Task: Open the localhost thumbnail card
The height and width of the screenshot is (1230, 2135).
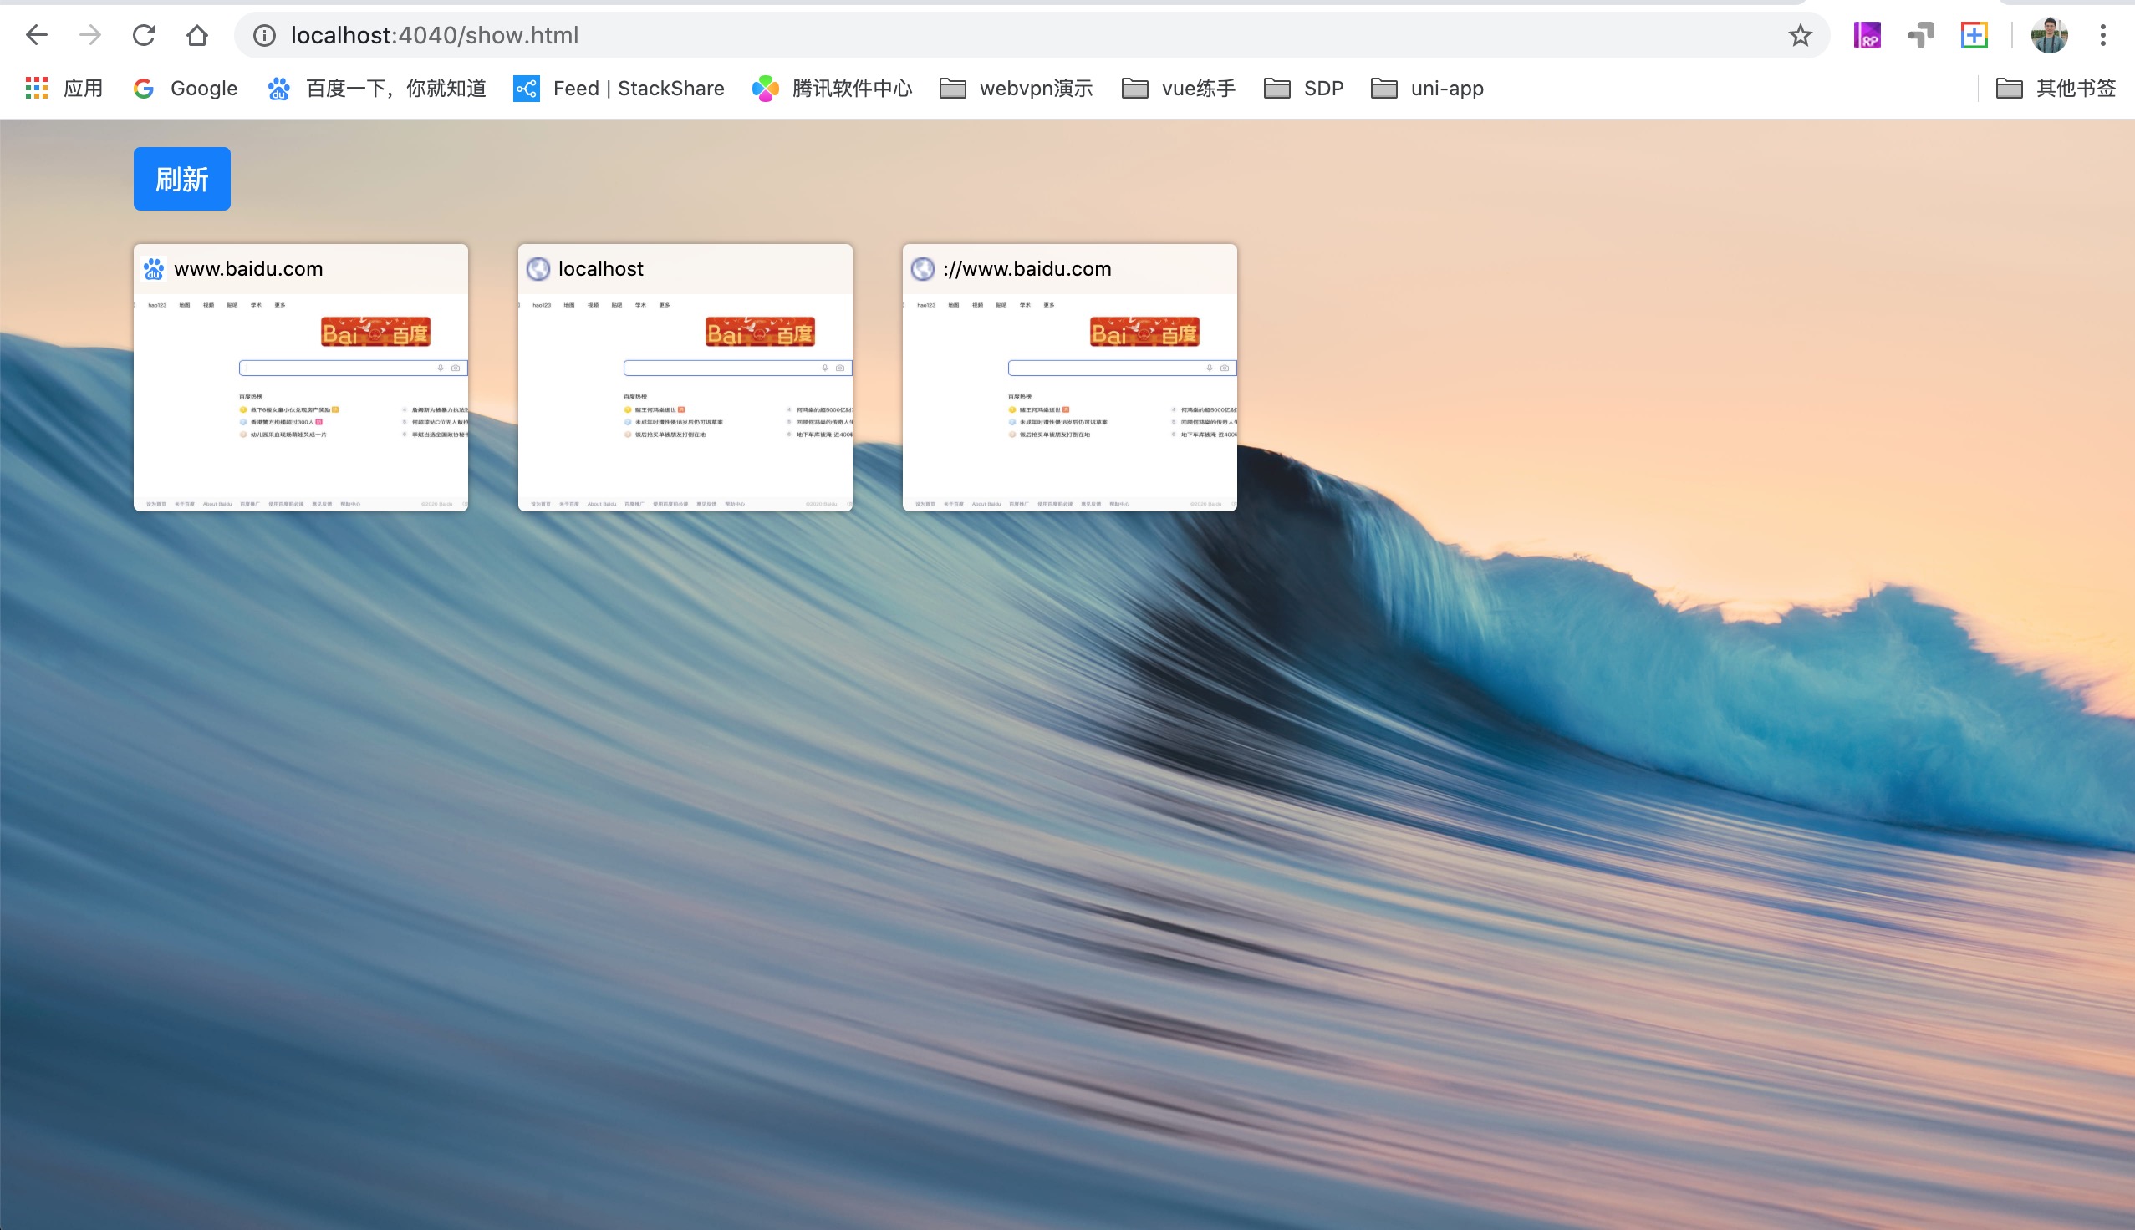Action: click(685, 378)
